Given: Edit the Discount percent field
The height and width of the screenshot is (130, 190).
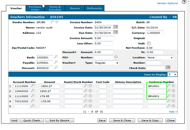Looking at the screenshot, I should tap(155, 52).
